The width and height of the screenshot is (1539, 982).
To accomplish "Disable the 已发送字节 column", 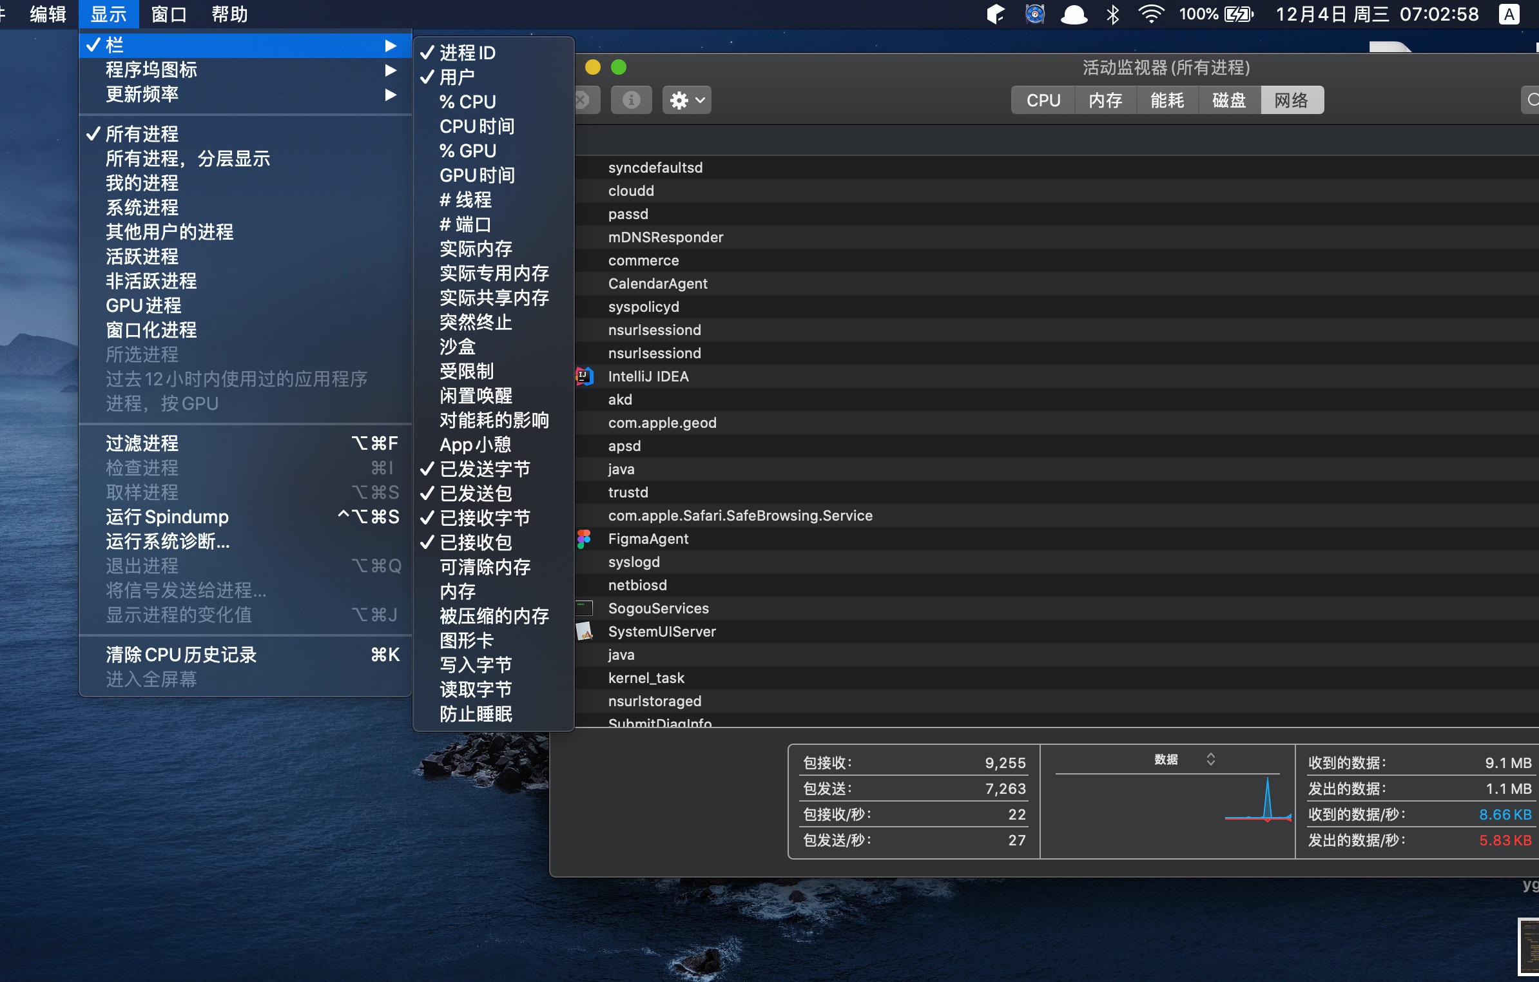I will [x=484, y=469].
